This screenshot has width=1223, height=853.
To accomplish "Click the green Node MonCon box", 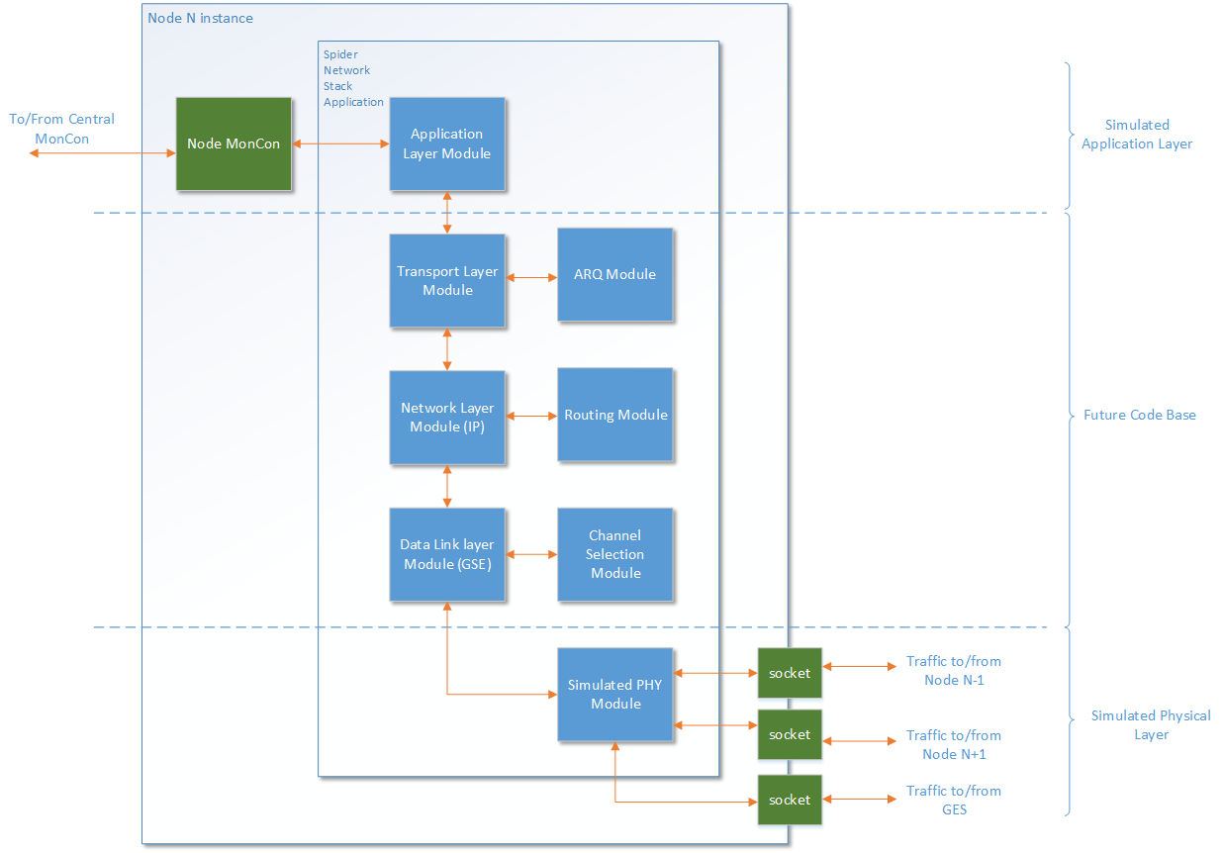I will click(234, 143).
